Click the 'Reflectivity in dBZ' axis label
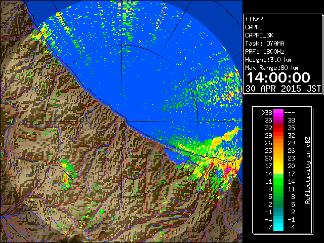Screen dimensions: 324x243 (x=308, y=170)
